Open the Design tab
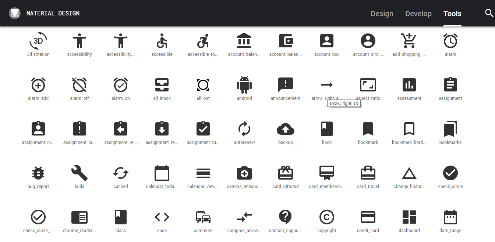The height and width of the screenshot is (242, 495). [382, 14]
